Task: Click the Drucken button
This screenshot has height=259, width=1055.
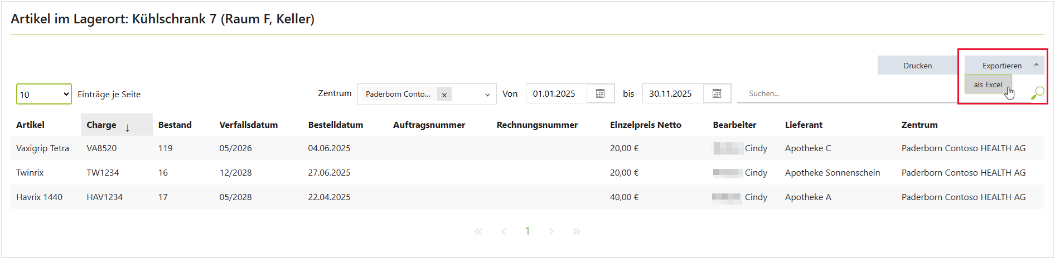Action: 917,66
